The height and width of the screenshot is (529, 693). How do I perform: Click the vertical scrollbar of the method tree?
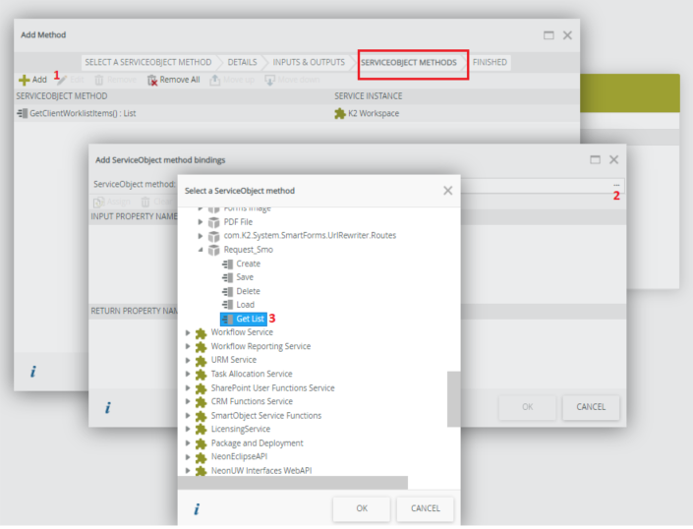453,398
